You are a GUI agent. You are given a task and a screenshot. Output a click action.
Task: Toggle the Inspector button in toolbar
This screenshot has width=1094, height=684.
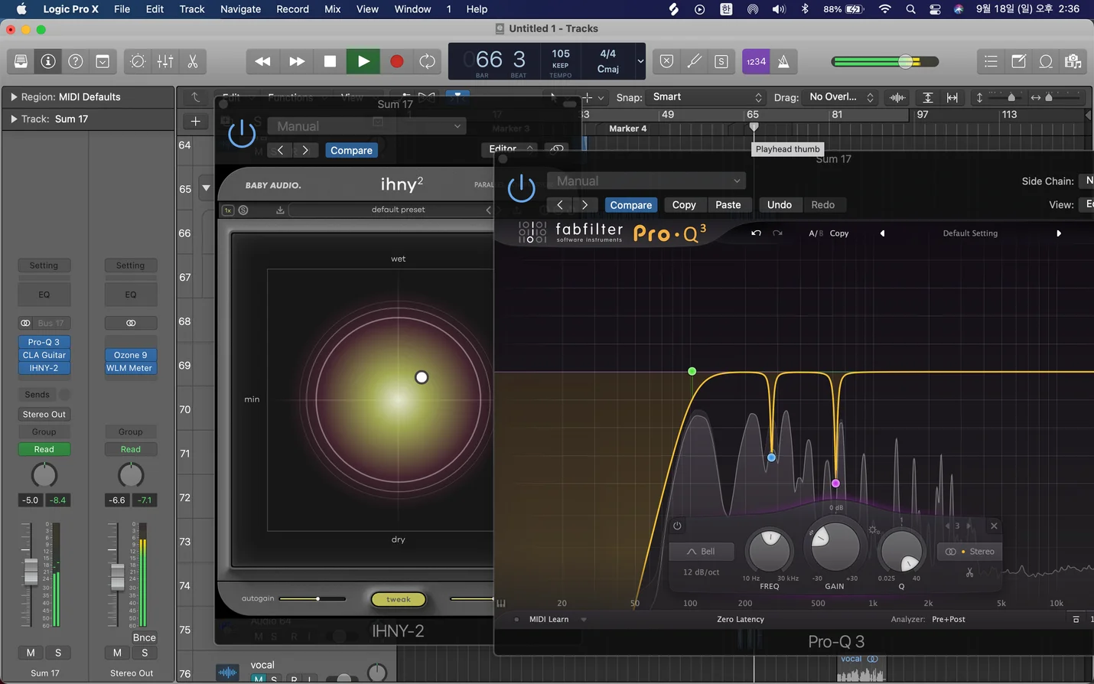coord(48,61)
